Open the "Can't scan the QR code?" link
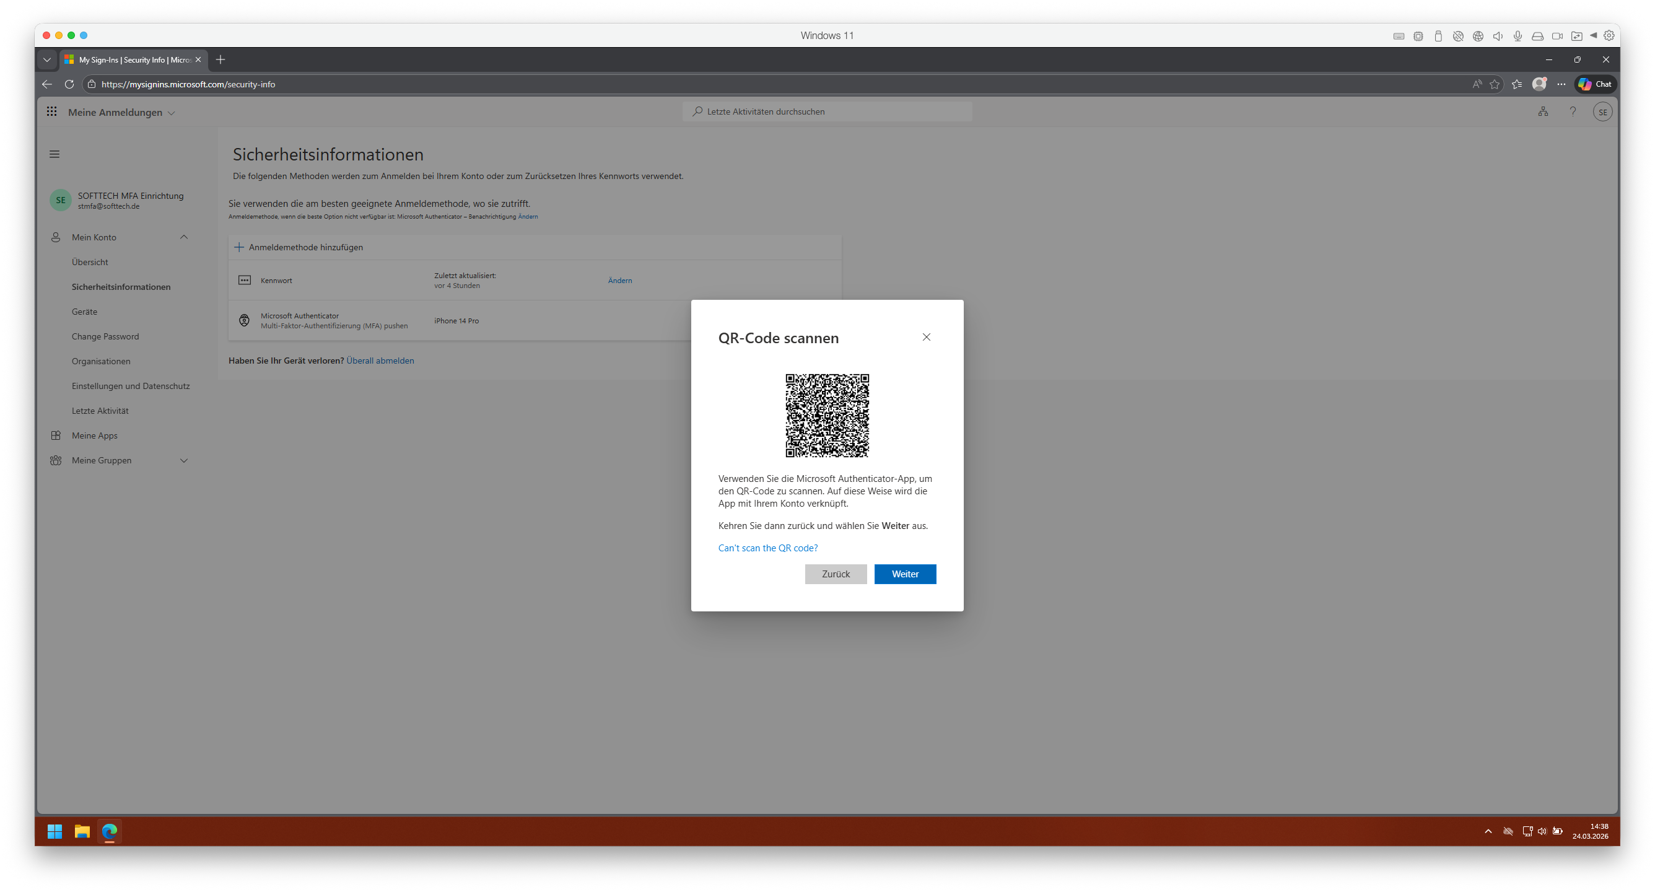The width and height of the screenshot is (1655, 892). (768, 548)
